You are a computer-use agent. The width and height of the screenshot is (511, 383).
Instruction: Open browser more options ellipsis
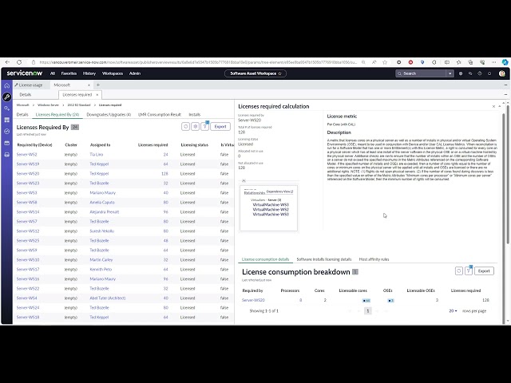tap(493, 62)
